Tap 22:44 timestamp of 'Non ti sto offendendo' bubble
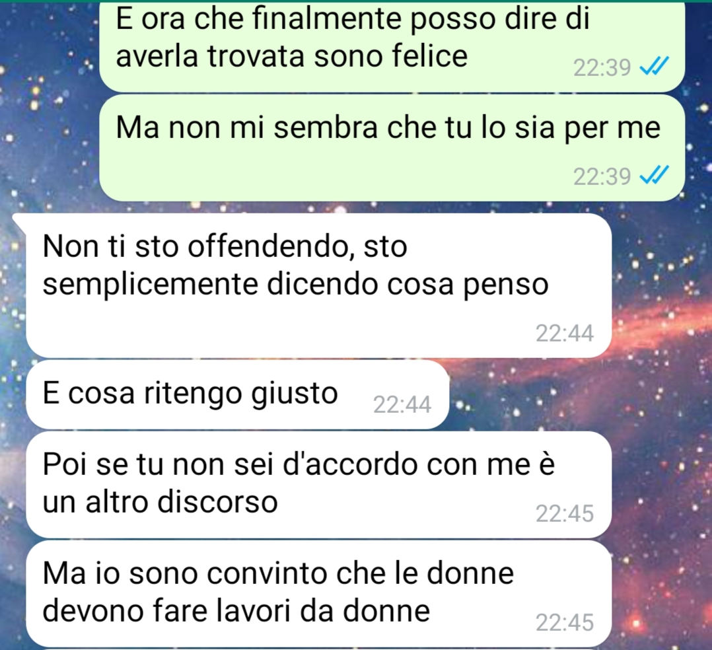Screen dimensions: 712x650 565,334
